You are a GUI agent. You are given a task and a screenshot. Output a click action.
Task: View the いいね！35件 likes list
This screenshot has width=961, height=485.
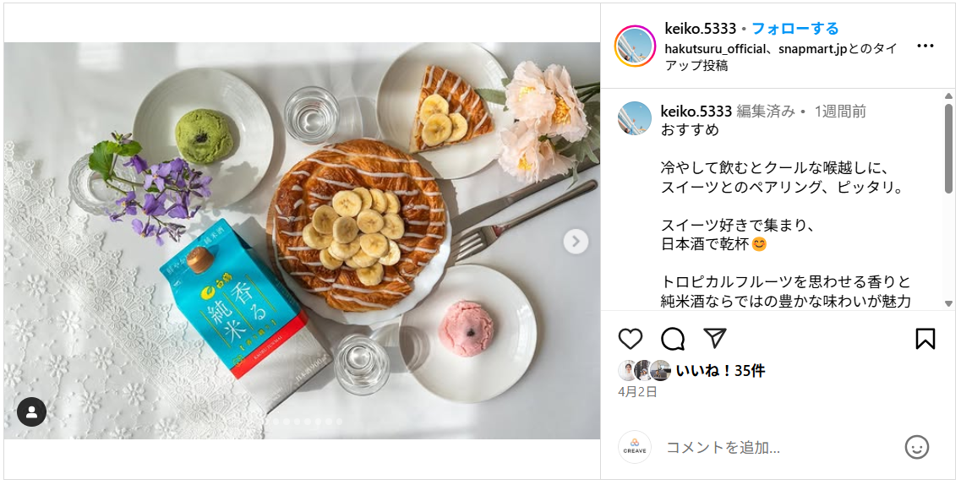(x=720, y=370)
